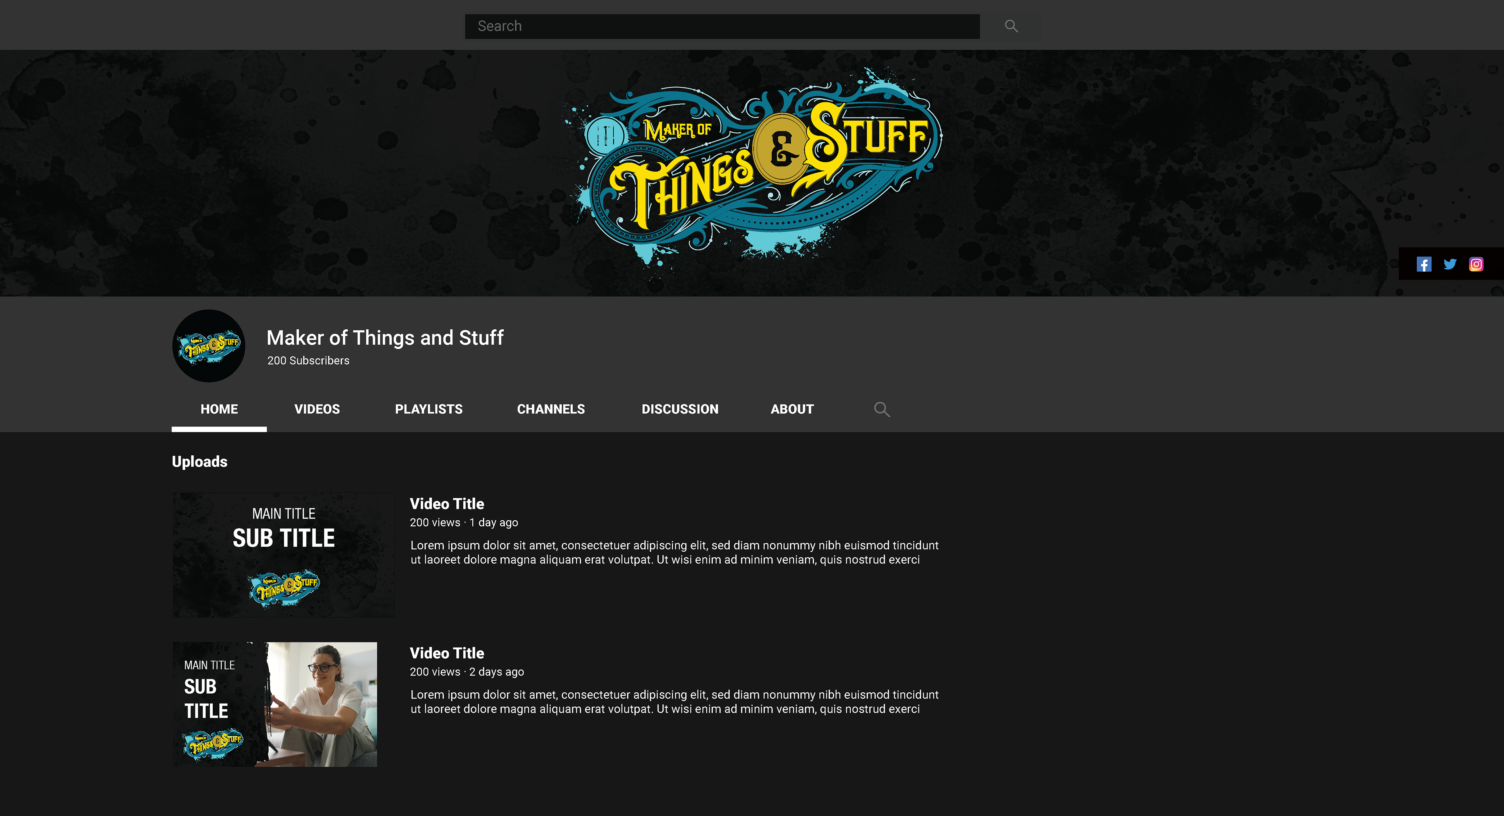Image resolution: width=1504 pixels, height=816 pixels.
Task: Click the circular channel avatar logo
Action: tap(208, 346)
